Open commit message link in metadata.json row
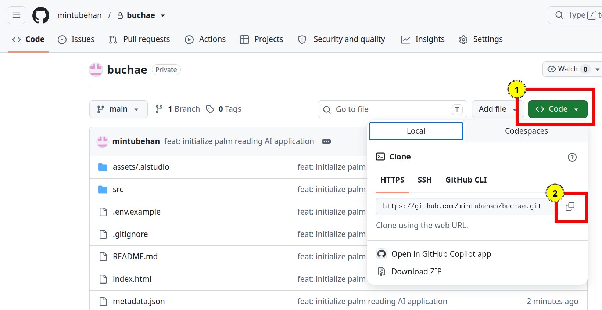This screenshot has width=602, height=310. point(372,302)
